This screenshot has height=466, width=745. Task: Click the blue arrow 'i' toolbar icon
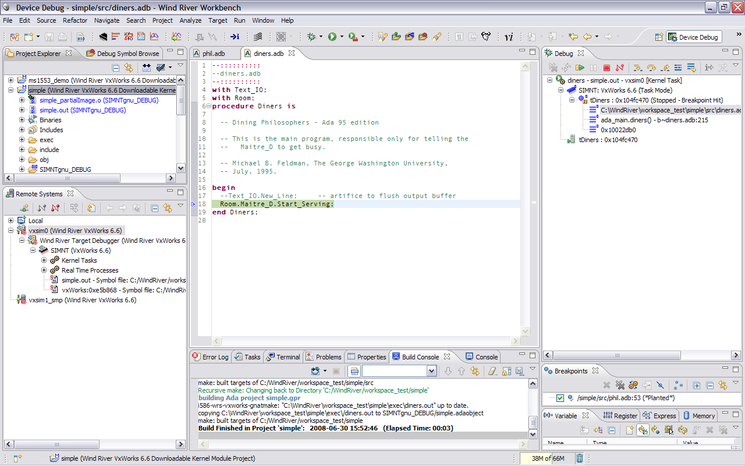point(235,37)
